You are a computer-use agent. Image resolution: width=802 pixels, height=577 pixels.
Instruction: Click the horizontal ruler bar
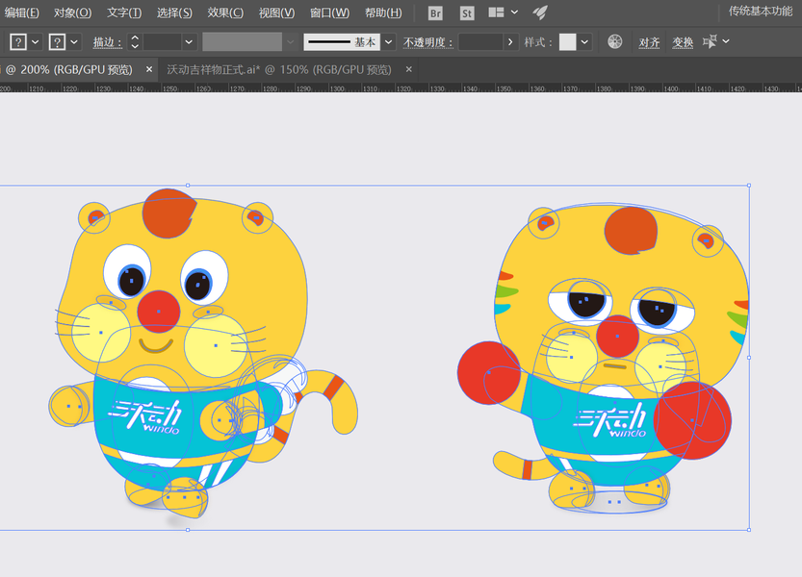point(401,88)
